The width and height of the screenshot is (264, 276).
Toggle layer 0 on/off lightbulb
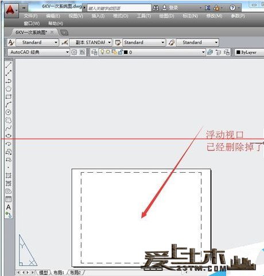click(x=102, y=52)
